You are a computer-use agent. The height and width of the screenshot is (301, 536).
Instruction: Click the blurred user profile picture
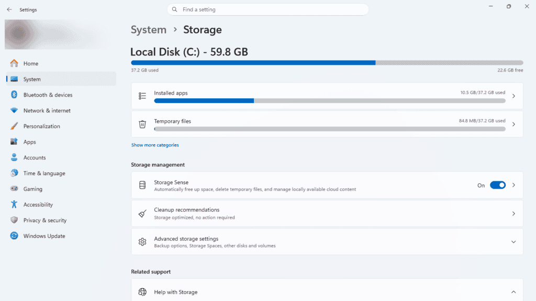19,33
